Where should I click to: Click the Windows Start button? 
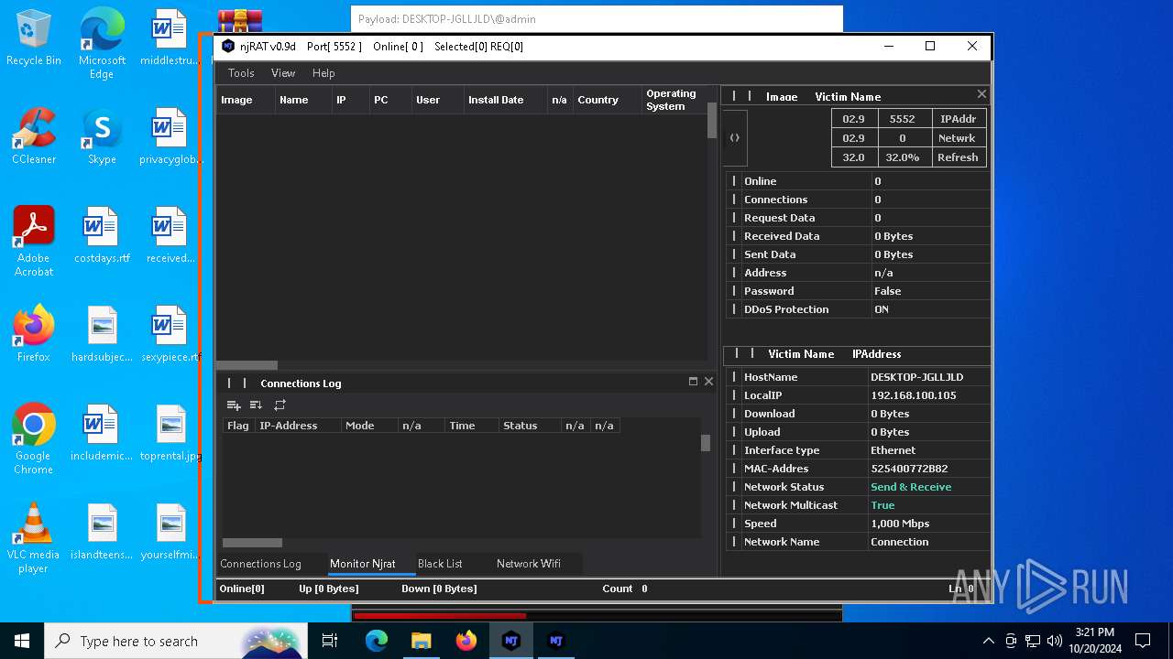coord(22,641)
